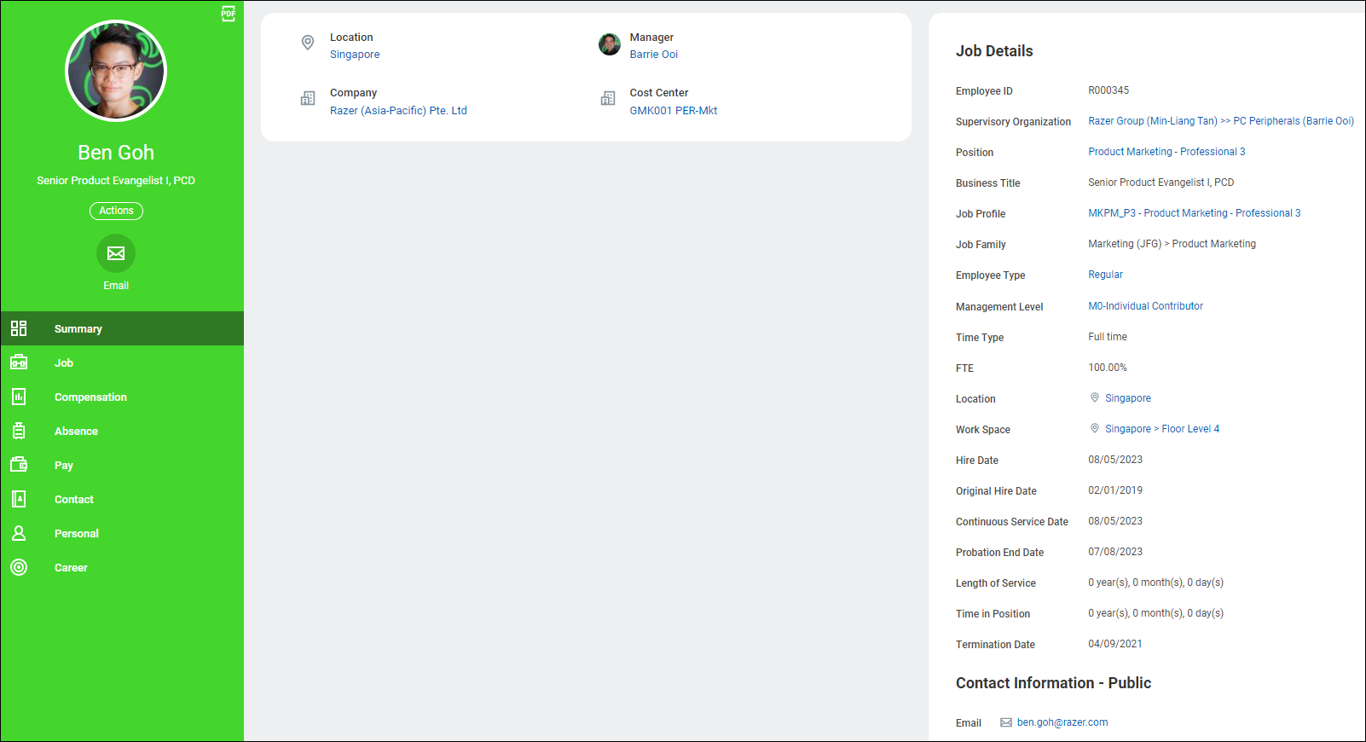
Task: Click the manager's avatar photo for Barrie Ooi
Action: [610, 44]
